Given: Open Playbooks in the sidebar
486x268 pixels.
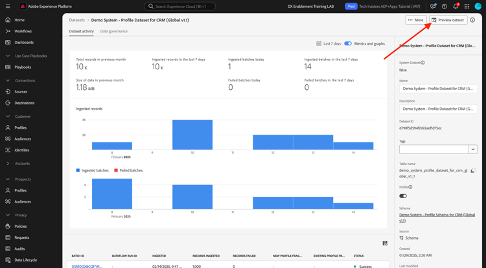Looking at the screenshot, I should pos(23,67).
